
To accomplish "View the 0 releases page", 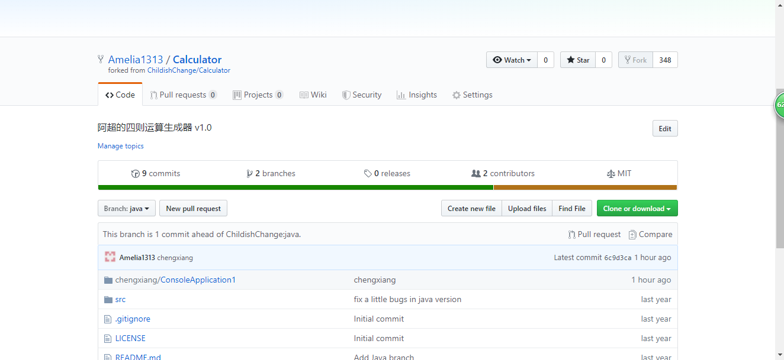I will tap(387, 173).
